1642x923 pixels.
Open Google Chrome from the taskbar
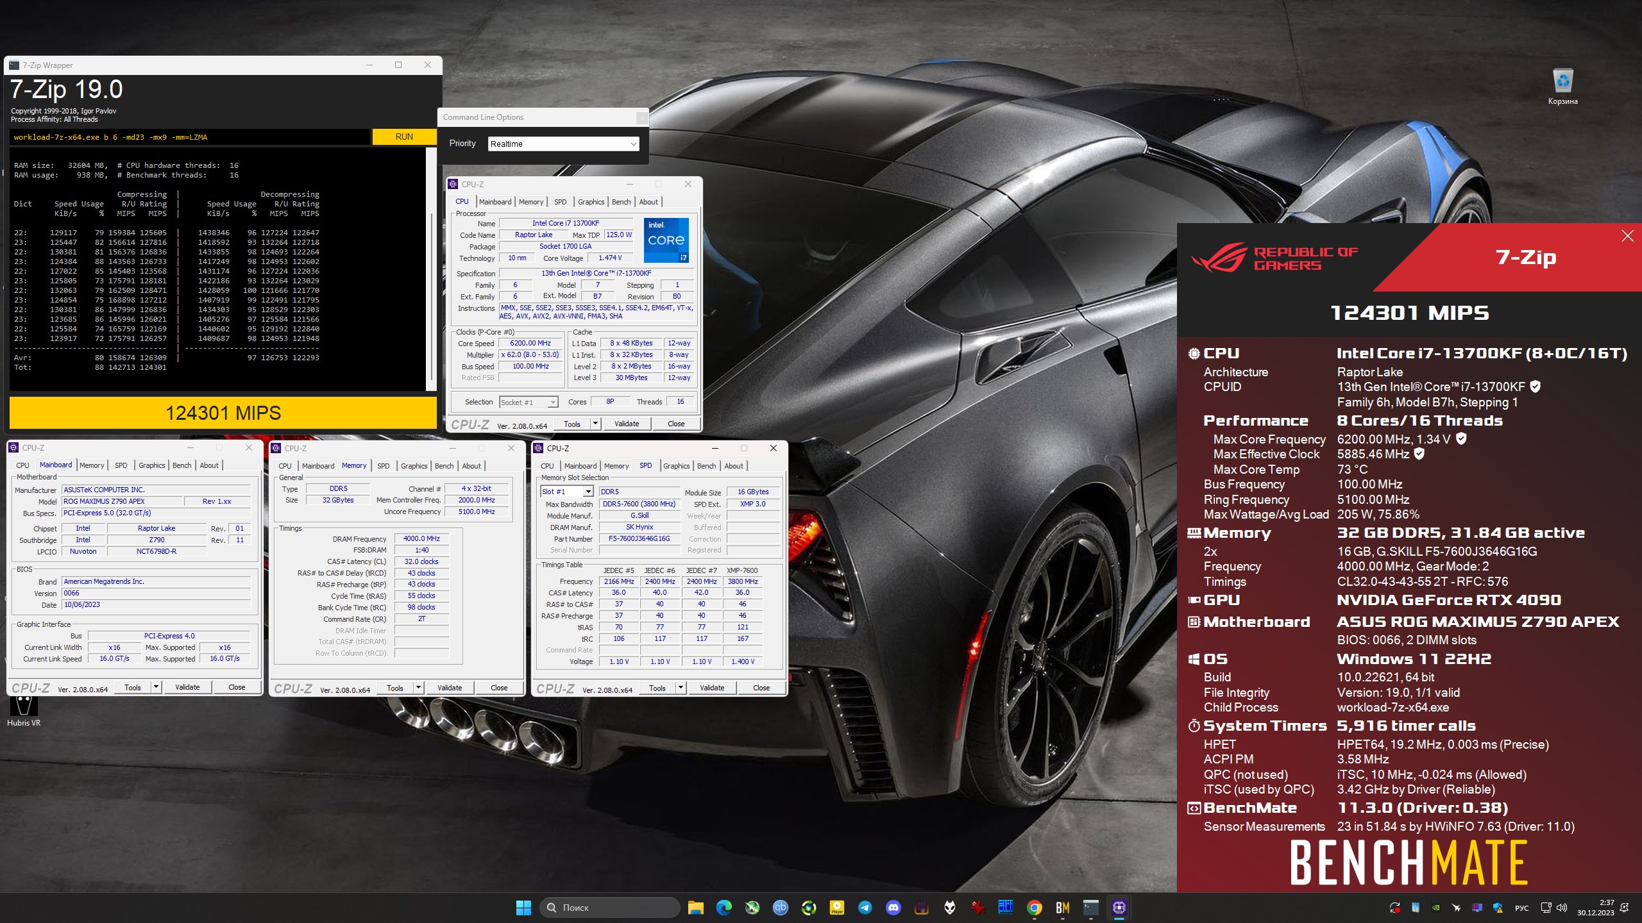(1034, 907)
